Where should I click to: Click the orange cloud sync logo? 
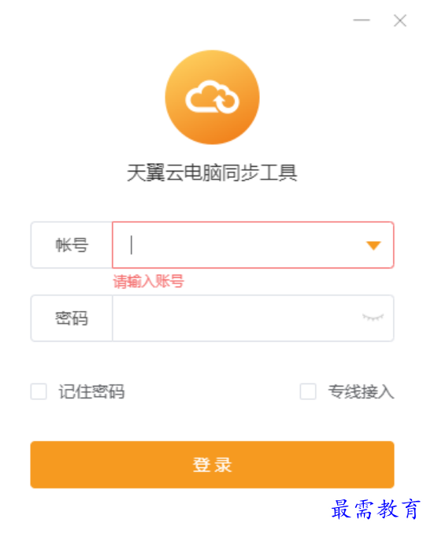pos(212,98)
